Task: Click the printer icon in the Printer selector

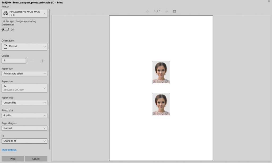Action: (x=6, y=13)
